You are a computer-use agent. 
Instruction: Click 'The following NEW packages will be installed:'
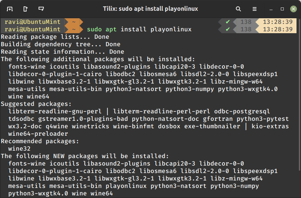tap(85, 156)
